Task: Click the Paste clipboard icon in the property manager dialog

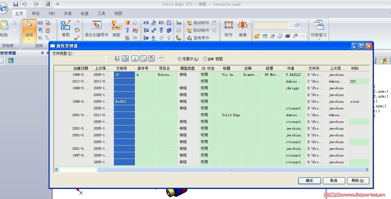Action: [151, 59]
